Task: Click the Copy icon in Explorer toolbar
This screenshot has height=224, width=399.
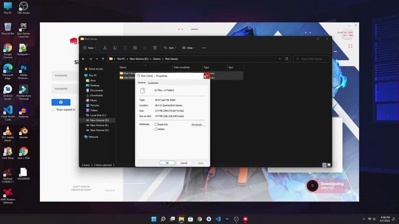Action: (115, 48)
